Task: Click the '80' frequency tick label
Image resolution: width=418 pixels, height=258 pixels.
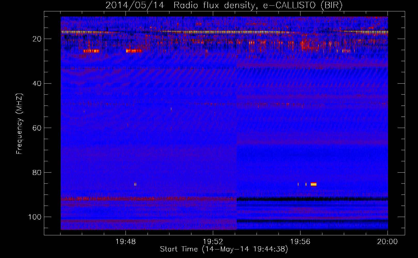Action: 37,172
